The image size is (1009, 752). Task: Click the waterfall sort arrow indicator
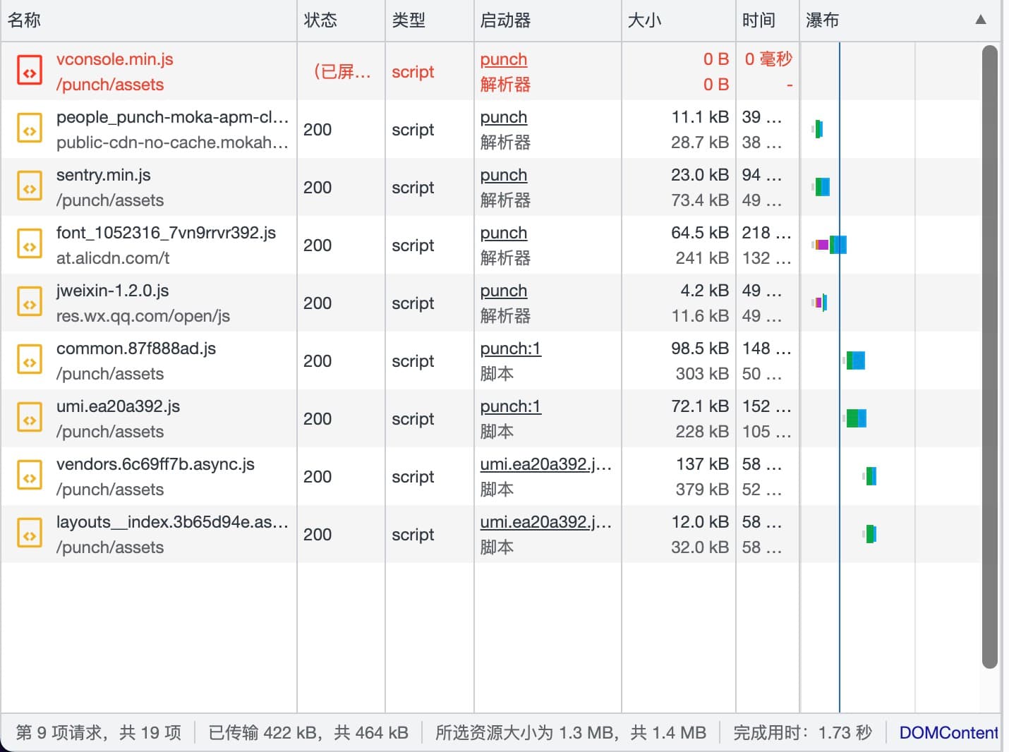pyautogui.click(x=980, y=20)
